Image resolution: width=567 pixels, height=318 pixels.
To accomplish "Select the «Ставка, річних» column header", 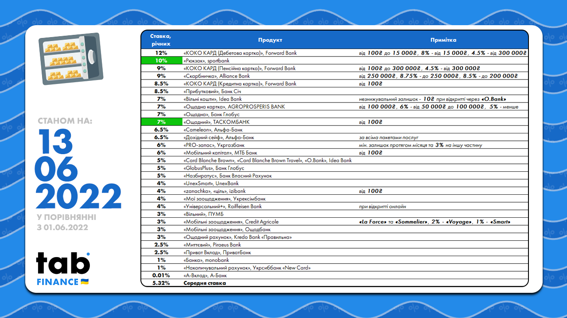I will point(161,40).
